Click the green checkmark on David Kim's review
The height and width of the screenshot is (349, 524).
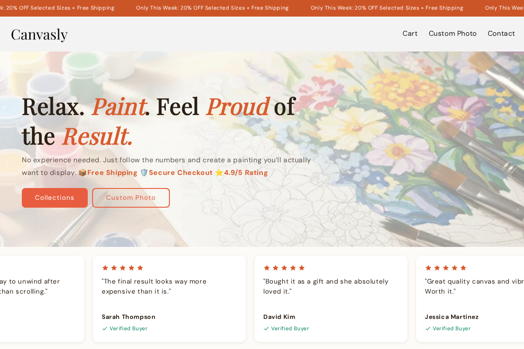pyautogui.click(x=266, y=328)
